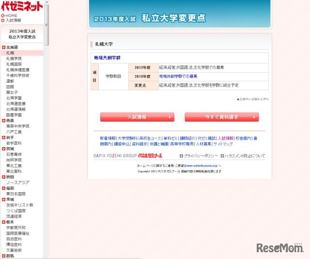
Task: Open 国際医療福祉 university entry
Action: click(x=18, y=233)
